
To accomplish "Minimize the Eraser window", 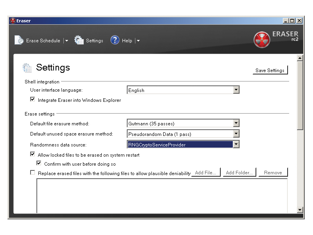I will click(x=286, y=21).
